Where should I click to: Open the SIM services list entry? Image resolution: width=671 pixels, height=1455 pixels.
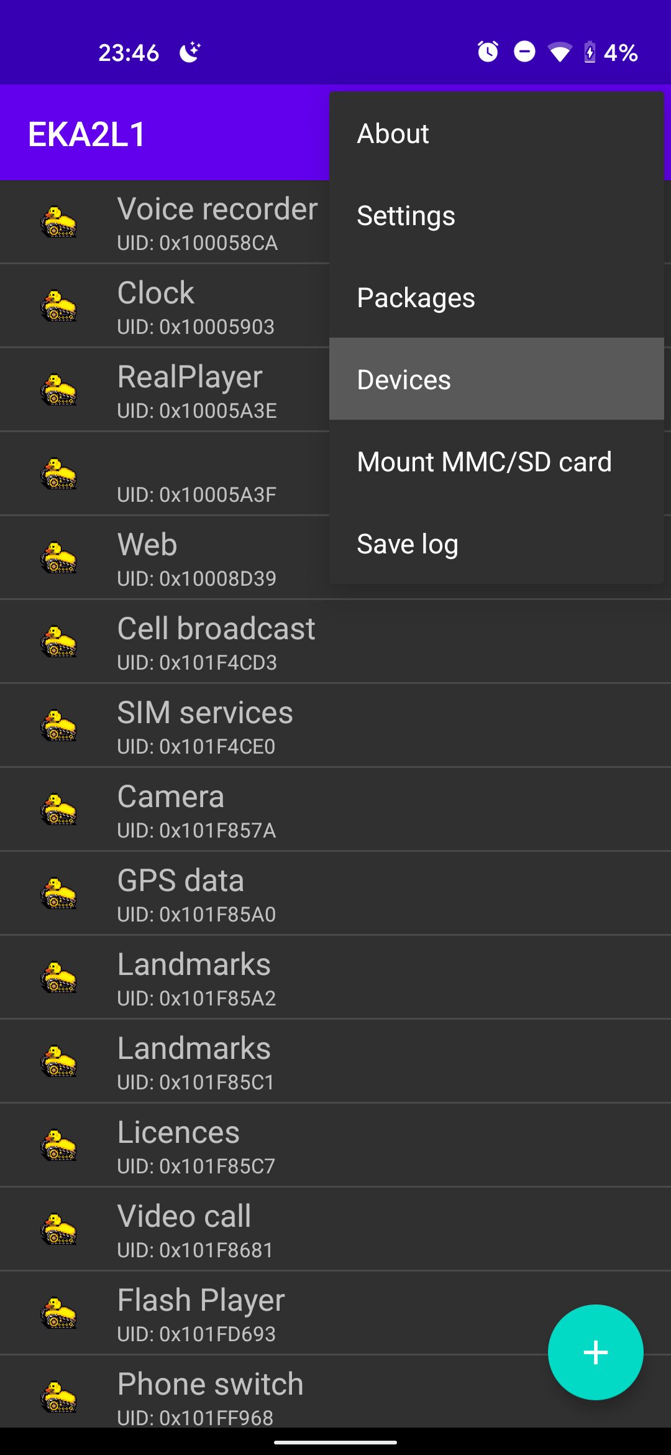(x=335, y=726)
